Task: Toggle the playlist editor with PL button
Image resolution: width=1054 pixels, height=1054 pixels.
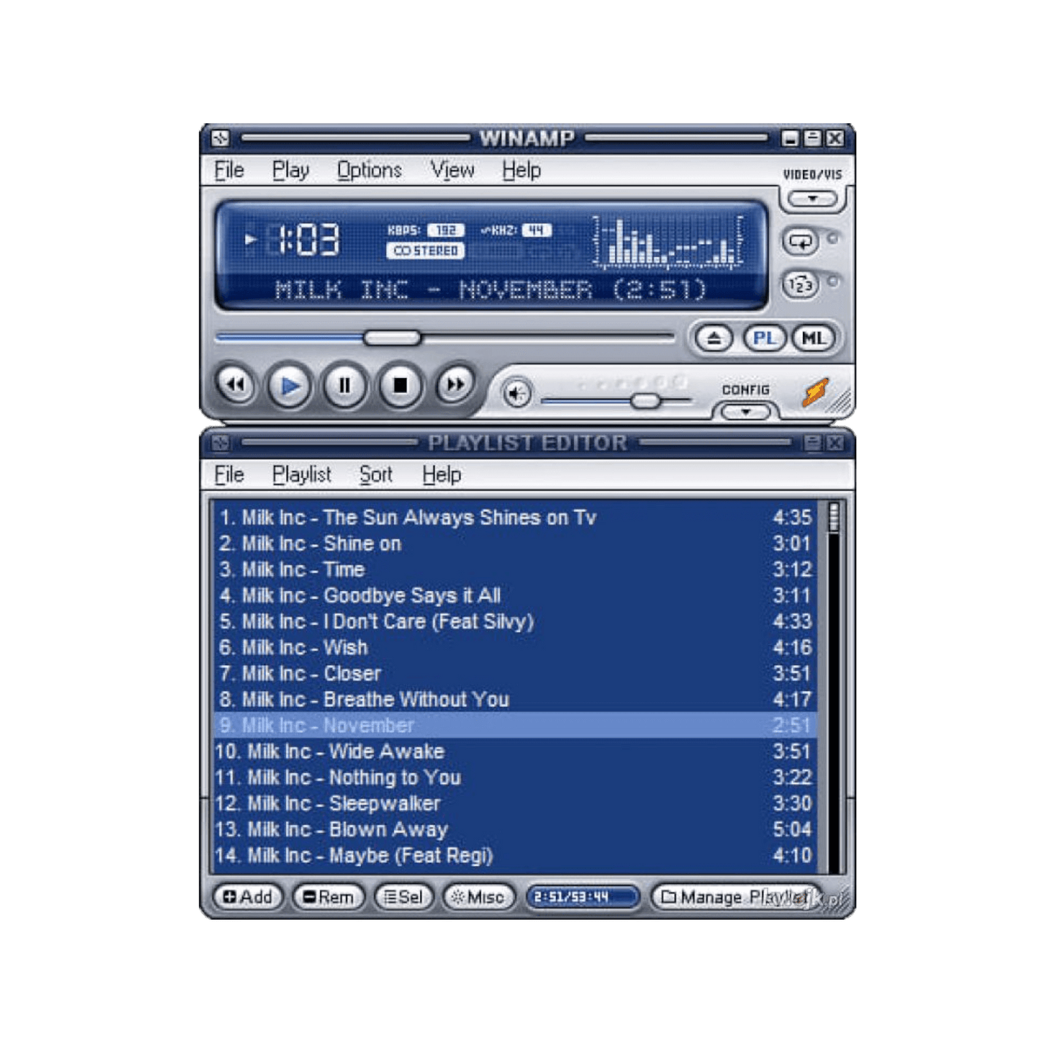Action: [x=764, y=338]
